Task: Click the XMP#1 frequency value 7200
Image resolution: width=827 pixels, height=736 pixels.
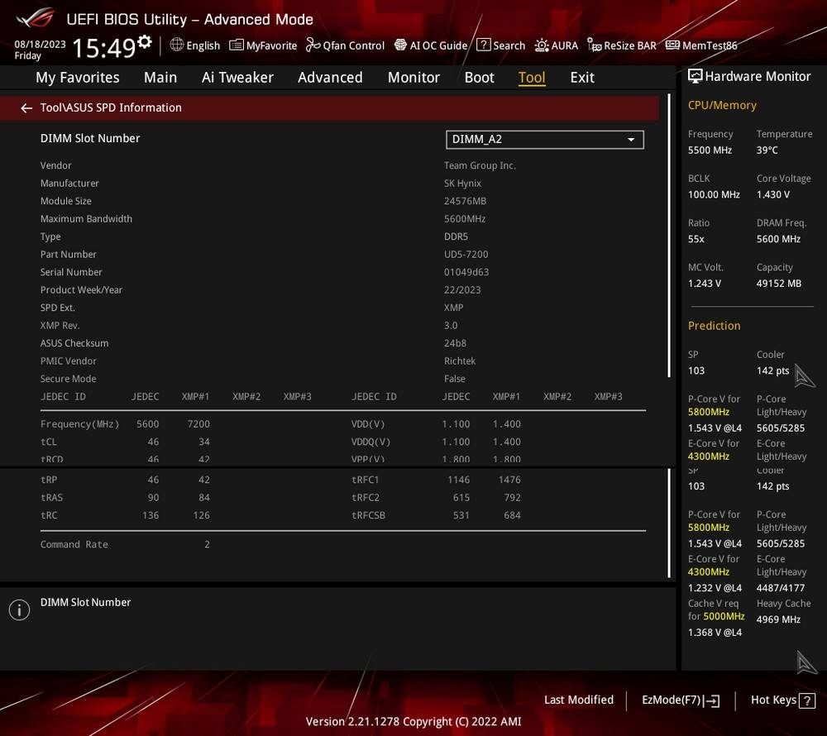Action: tap(198, 424)
